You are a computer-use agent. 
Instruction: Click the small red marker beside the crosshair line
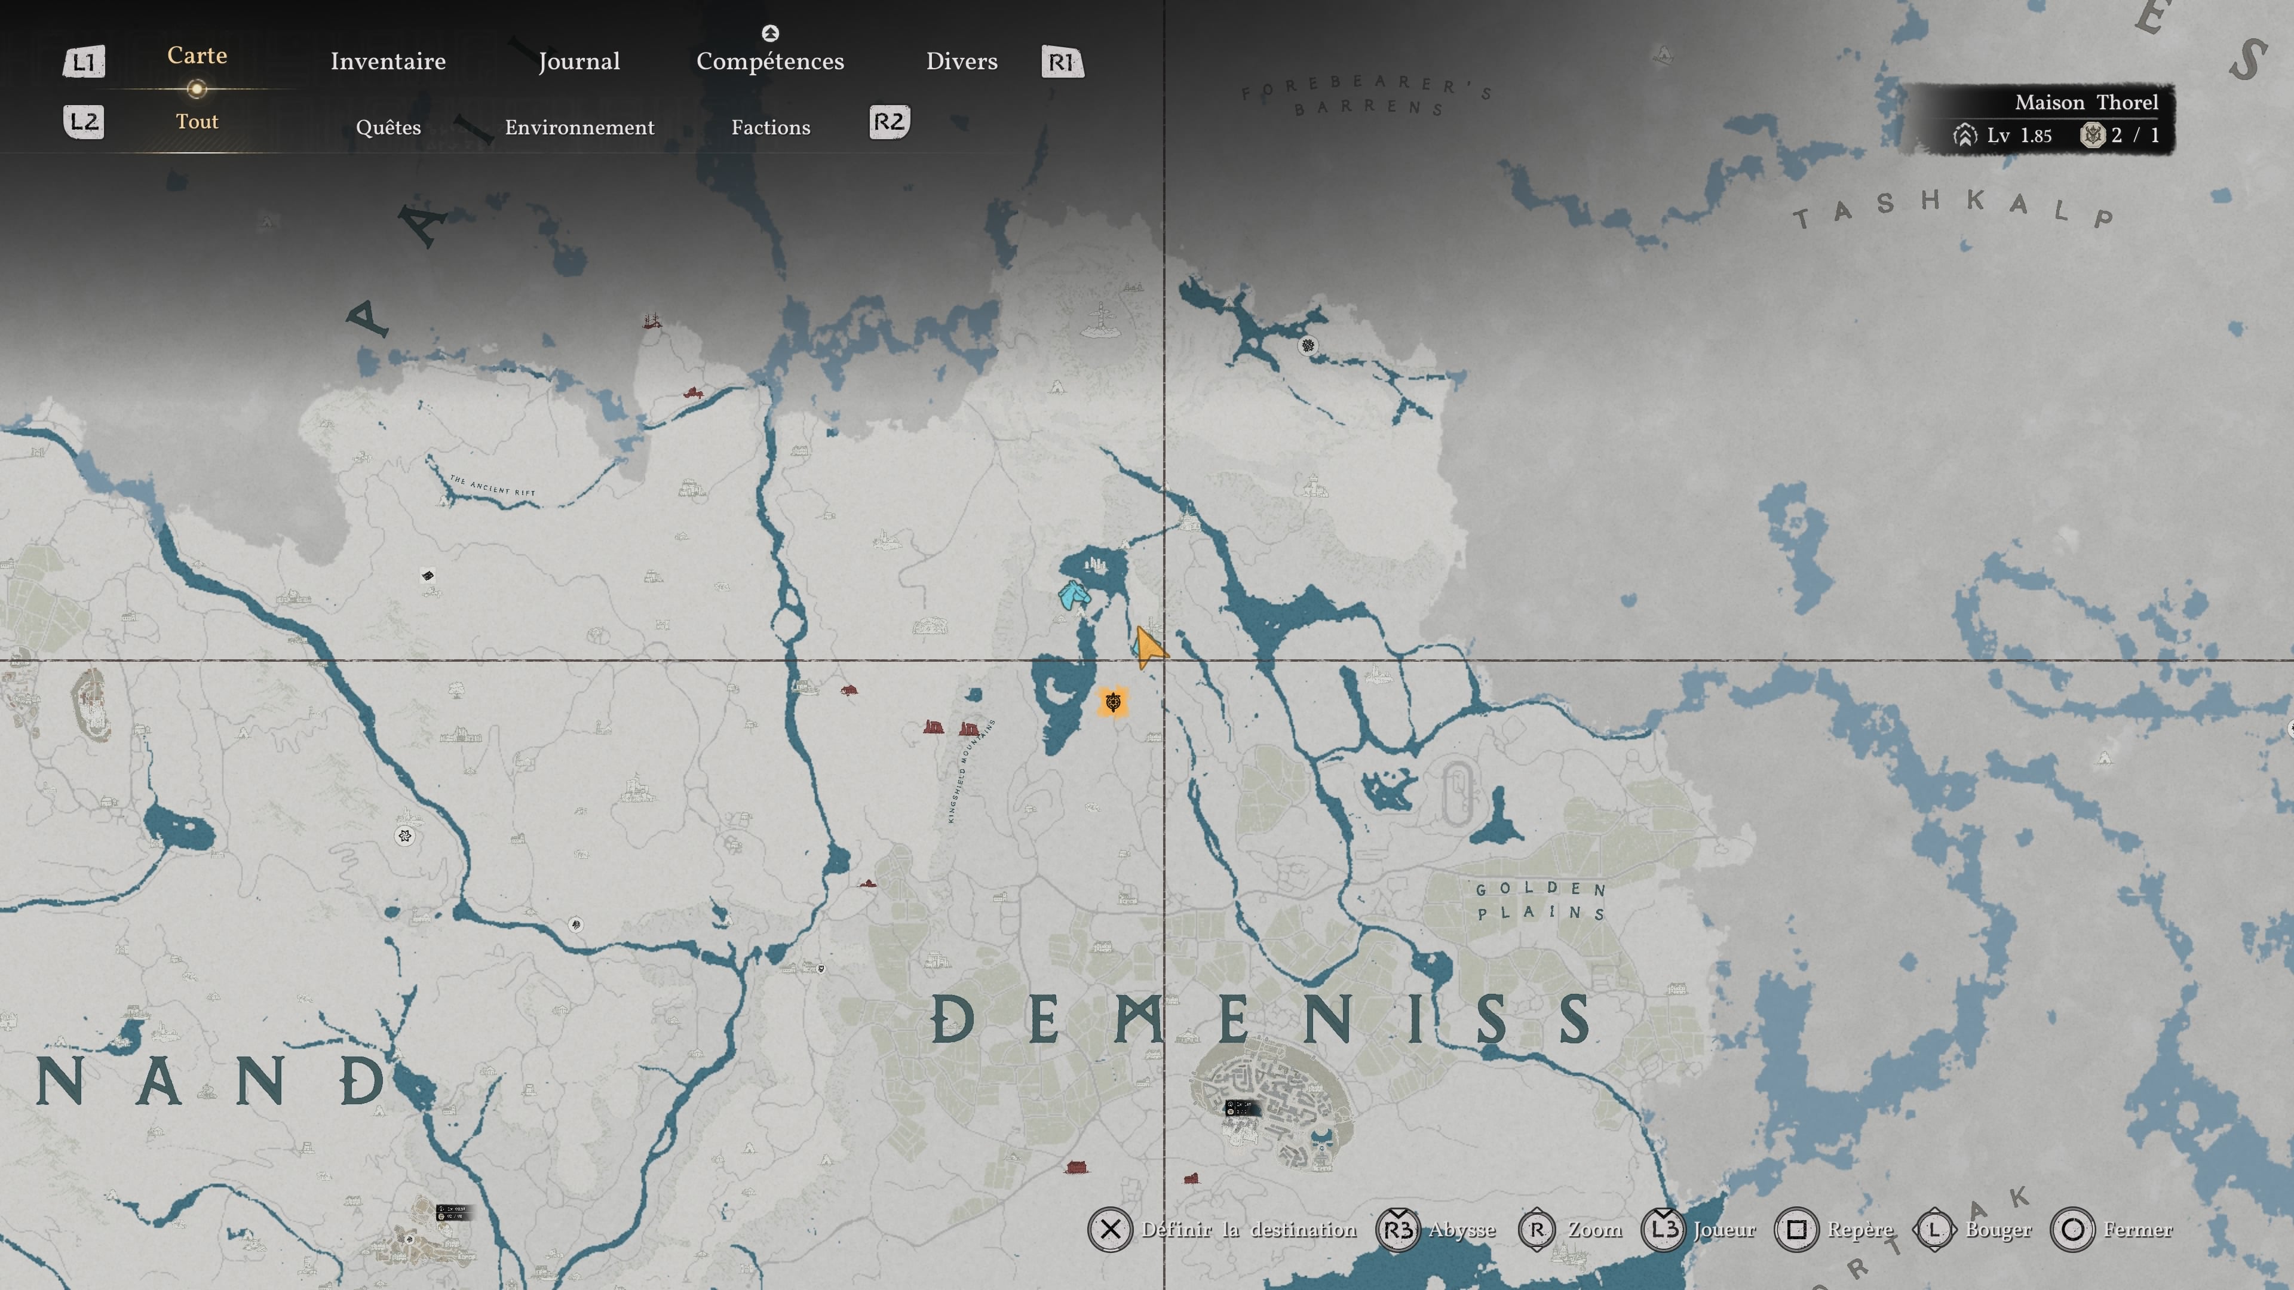(x=1191, y=1179)
